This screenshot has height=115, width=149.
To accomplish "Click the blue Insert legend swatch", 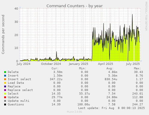I will [x=5, y=76].
